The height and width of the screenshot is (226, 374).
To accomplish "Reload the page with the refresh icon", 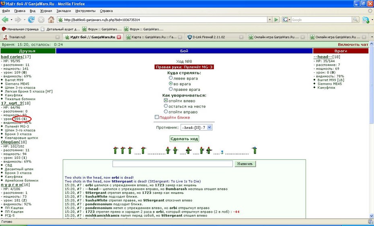I will 31,20.
